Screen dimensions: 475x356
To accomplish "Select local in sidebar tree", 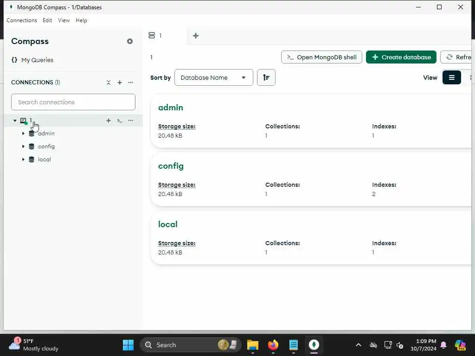I will click(44, 159).
